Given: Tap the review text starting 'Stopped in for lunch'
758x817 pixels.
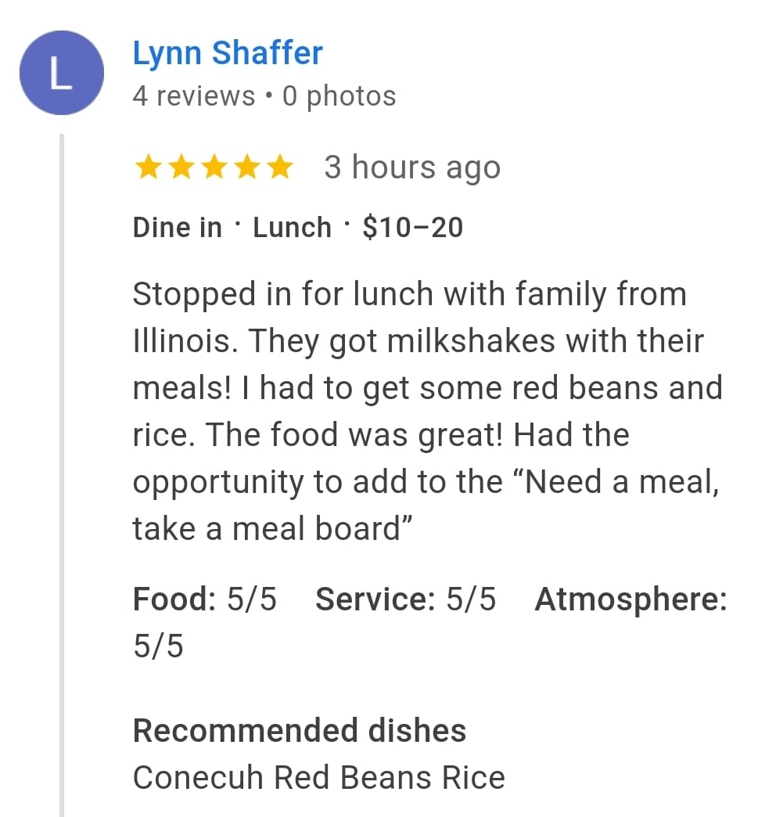Looking at the screenshot, I should [x=428, y=411].
